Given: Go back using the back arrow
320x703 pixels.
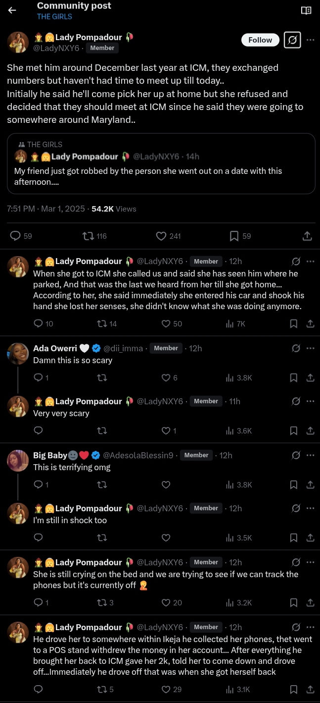Looking at the screenshot, I should (x=12, y=10).
